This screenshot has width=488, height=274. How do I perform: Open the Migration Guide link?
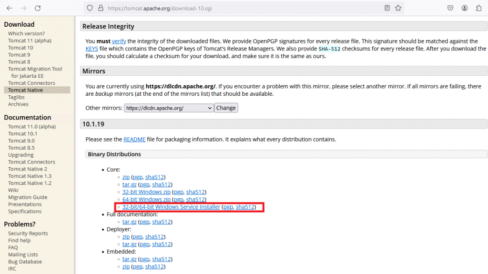click(x=28, y=197)
